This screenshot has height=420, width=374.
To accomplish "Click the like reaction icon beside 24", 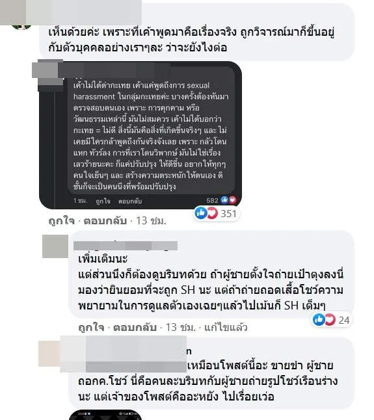I will (x=319, y=319).
